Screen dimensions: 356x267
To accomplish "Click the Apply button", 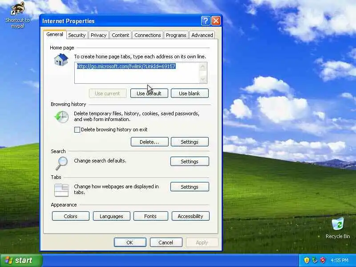I will [202, 243].
